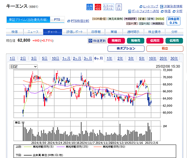Click the 株オプション button
This screenshot has width=187, height=158.
126,48
